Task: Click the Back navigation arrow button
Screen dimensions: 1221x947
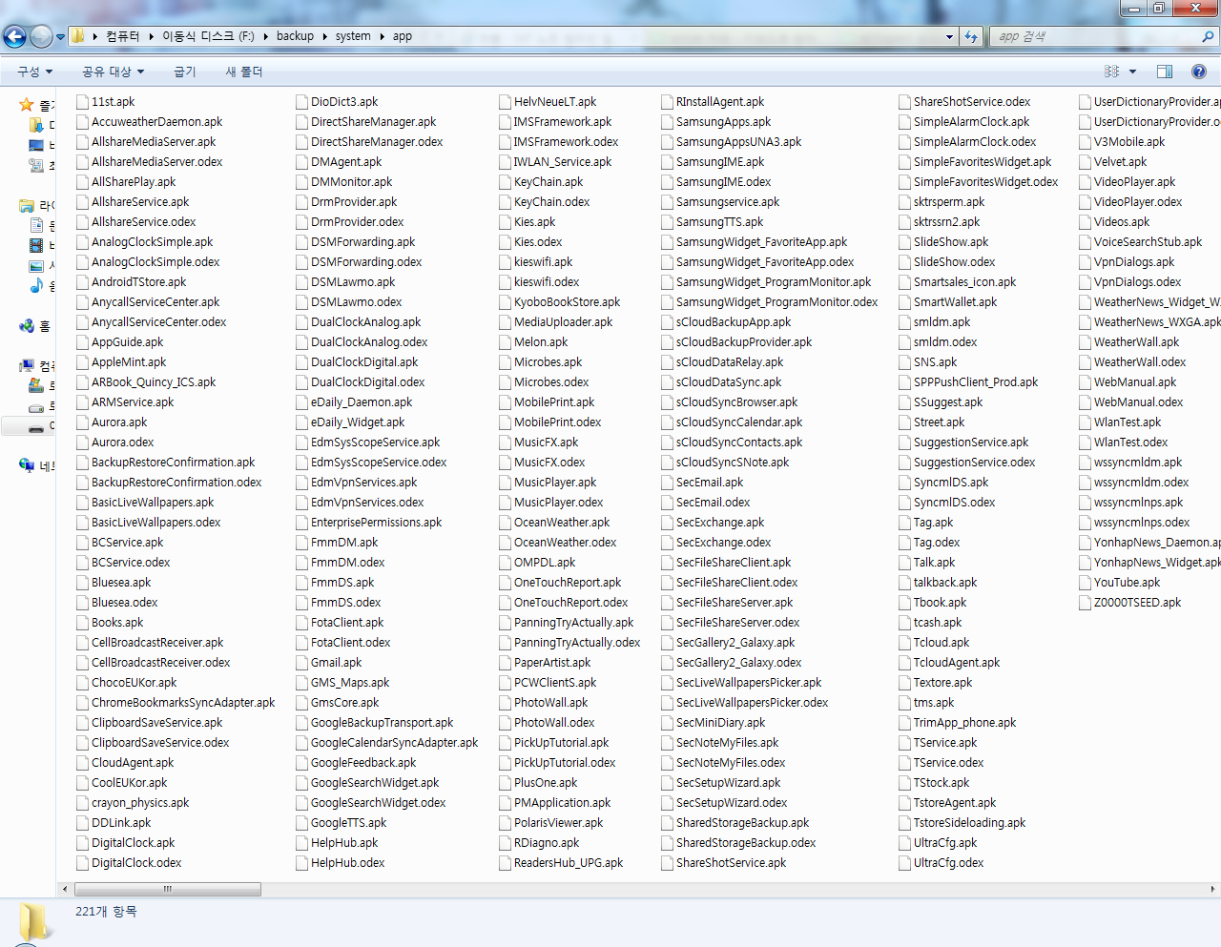Action: tap(14, 36)
